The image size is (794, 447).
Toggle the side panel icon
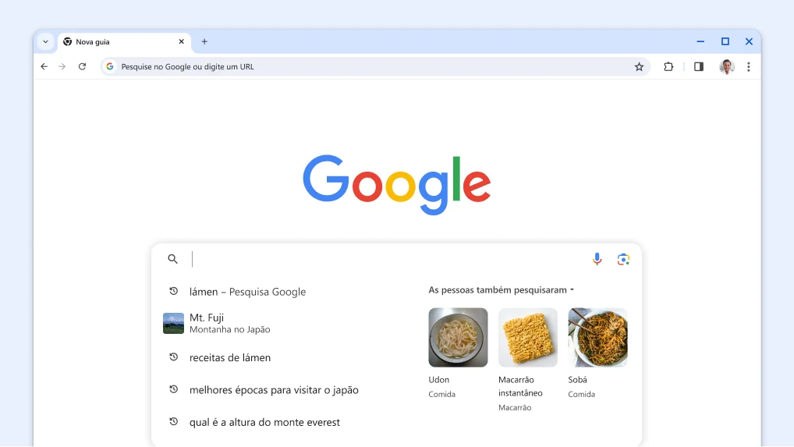[699, 66]
